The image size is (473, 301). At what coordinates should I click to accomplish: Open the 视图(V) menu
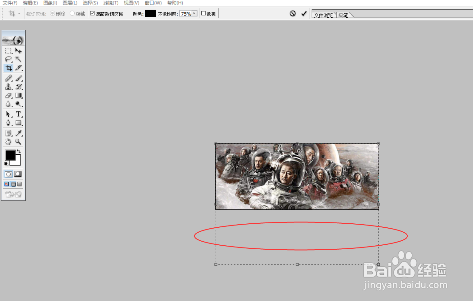click(x=131, y=3)
